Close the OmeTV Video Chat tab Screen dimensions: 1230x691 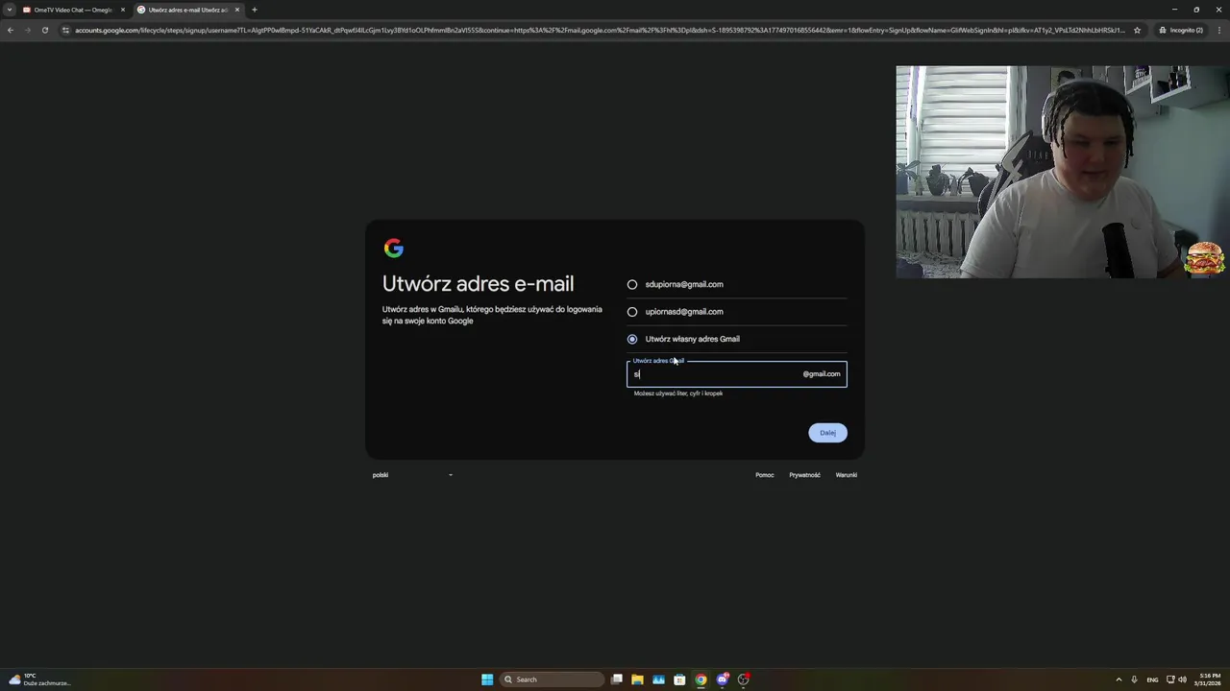click(122, 10)
